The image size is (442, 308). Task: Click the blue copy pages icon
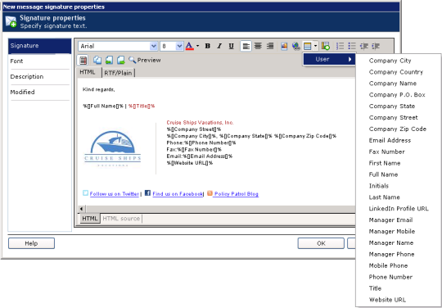[x=97, y=60]
